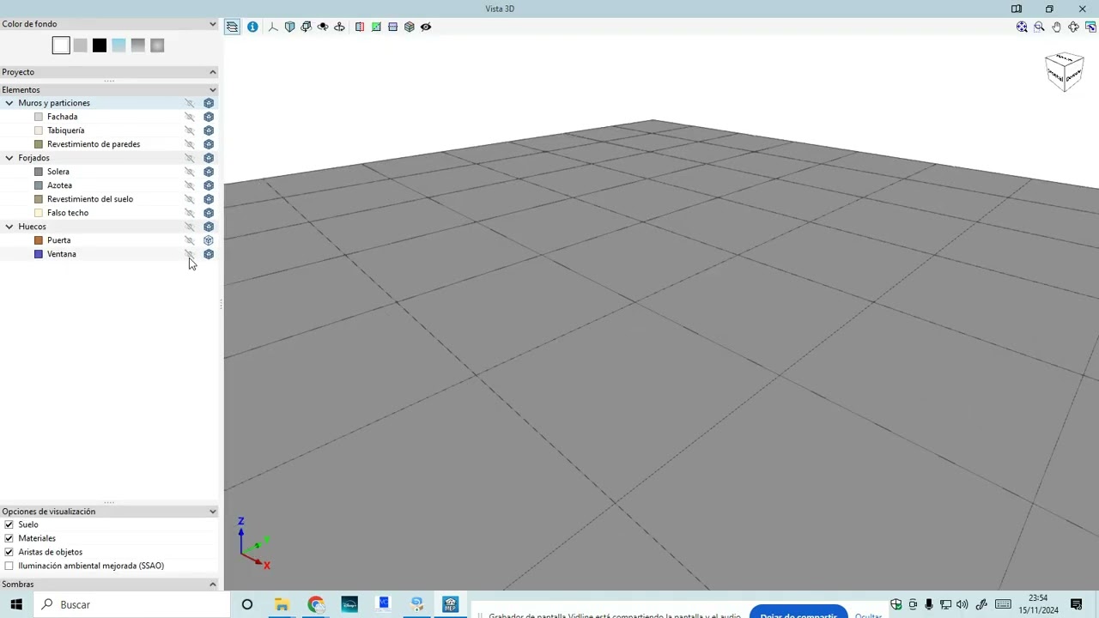Collapse the Opciones de visualización section

213,512
